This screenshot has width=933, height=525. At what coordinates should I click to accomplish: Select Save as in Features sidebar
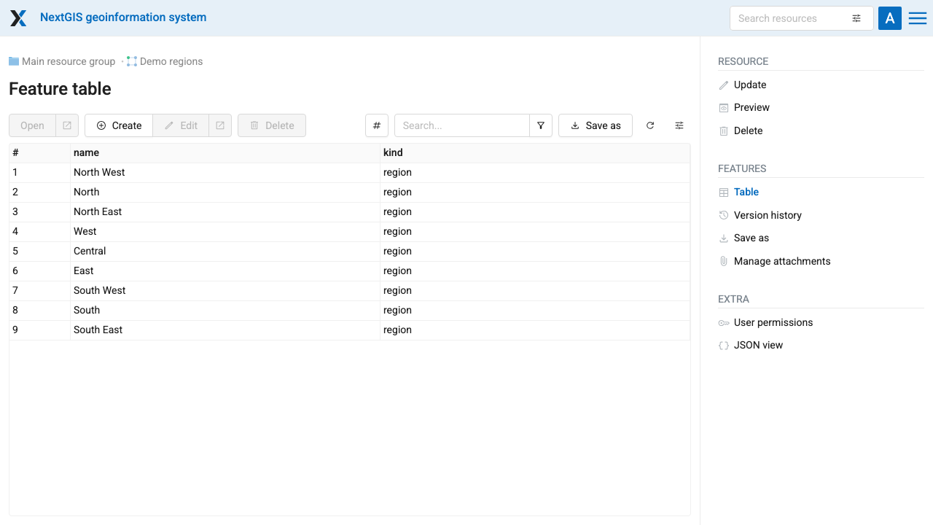click(752, 238)
